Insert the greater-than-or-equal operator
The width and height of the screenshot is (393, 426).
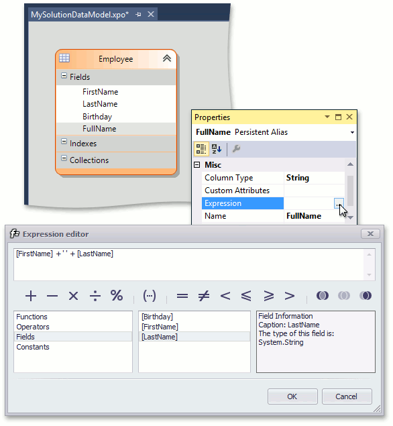click(x=268, y=296)
